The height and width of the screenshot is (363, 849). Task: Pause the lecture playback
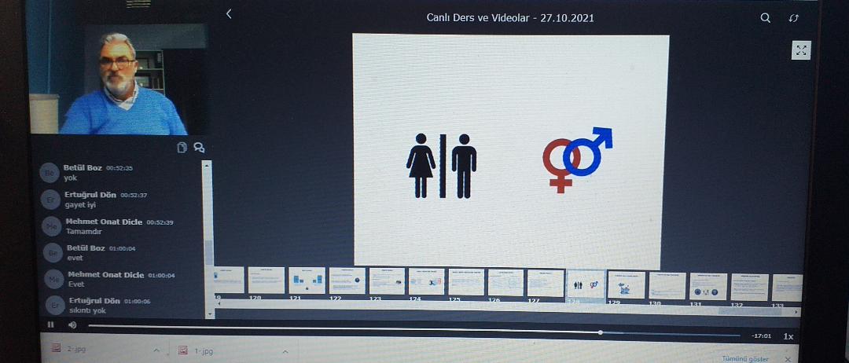tap(50, 324)
